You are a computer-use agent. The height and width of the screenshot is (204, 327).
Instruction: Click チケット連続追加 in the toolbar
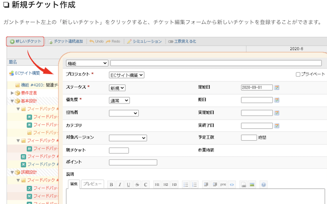click(x=66, y=42)
